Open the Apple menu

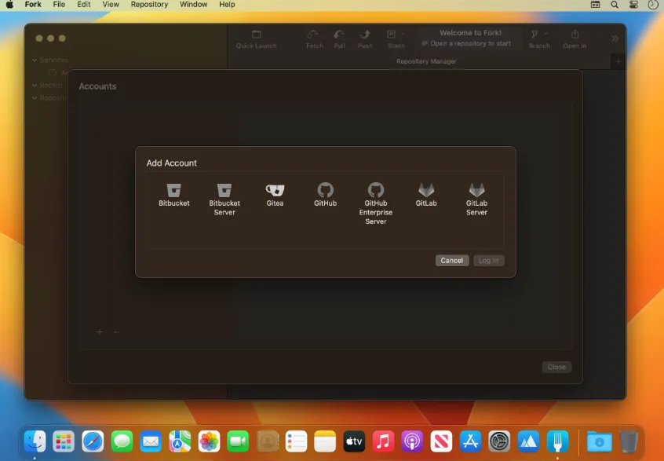pos(9,5)
